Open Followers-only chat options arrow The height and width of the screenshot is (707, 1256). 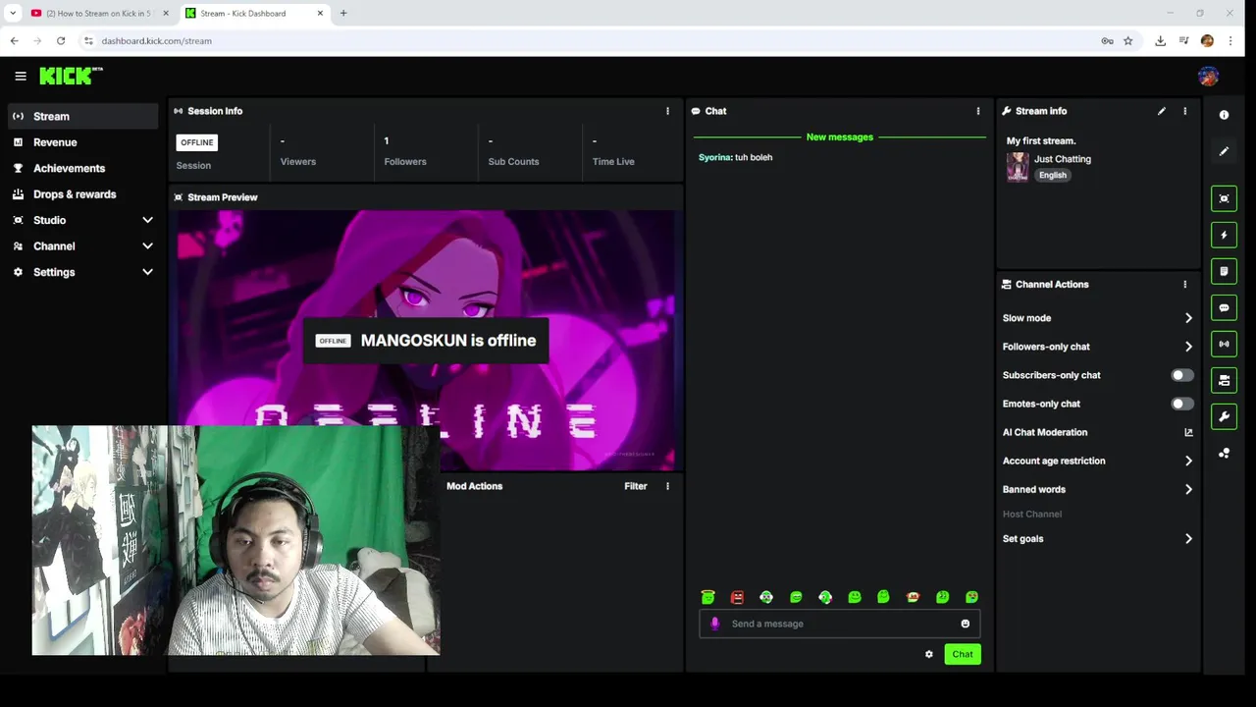click(1188, 347)
